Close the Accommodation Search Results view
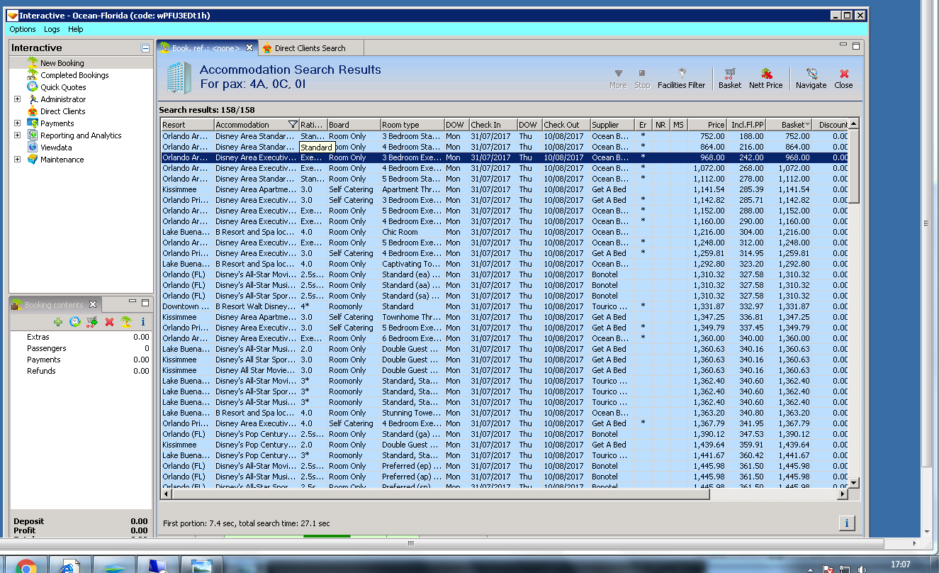939x573 pixels. tap(843, 78)
